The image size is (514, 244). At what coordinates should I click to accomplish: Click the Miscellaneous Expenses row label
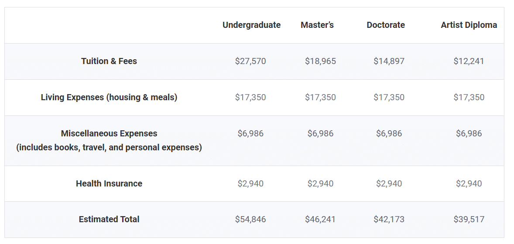(x=109, y=133)
